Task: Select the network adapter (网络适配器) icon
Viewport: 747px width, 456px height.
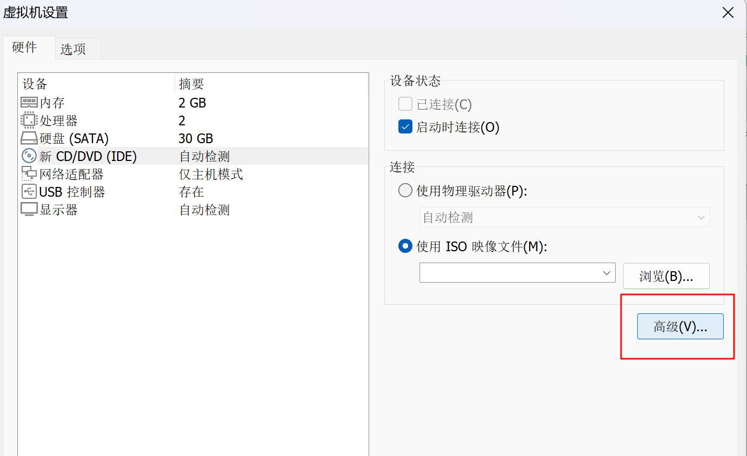Action: coord(29,174)
